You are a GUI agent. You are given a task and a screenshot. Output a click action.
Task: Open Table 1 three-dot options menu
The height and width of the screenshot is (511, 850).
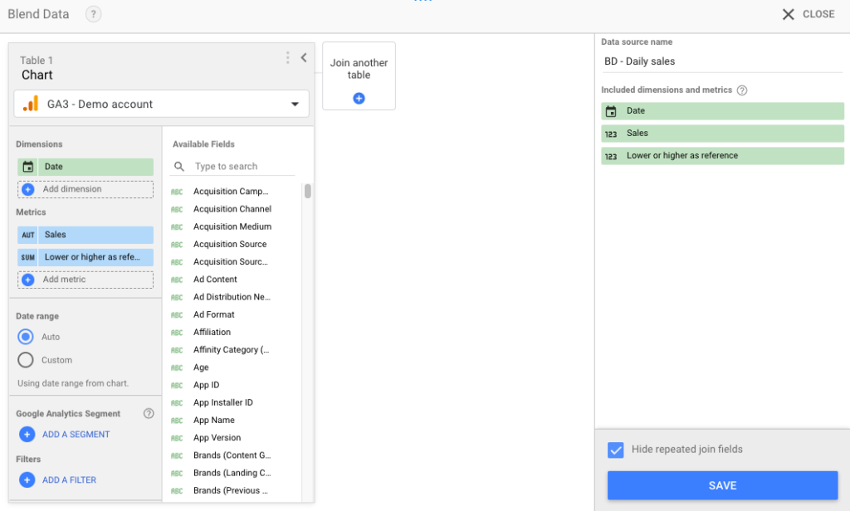288,57
